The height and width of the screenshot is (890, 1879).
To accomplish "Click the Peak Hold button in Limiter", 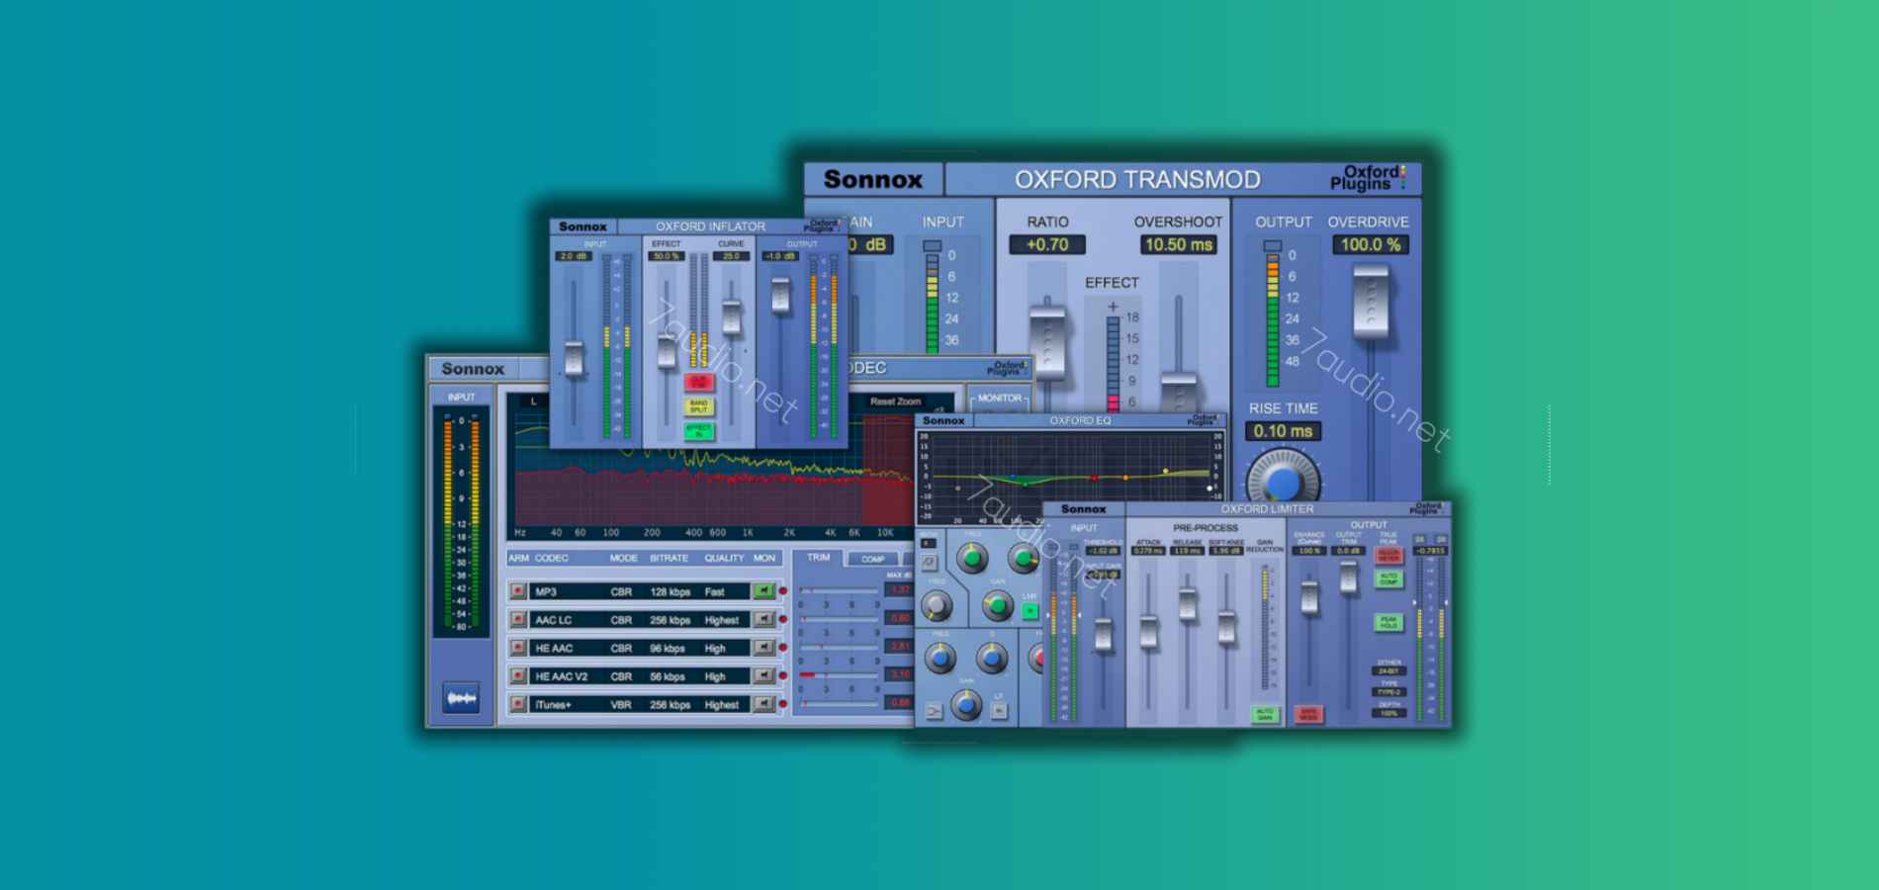I will 1389,622.
